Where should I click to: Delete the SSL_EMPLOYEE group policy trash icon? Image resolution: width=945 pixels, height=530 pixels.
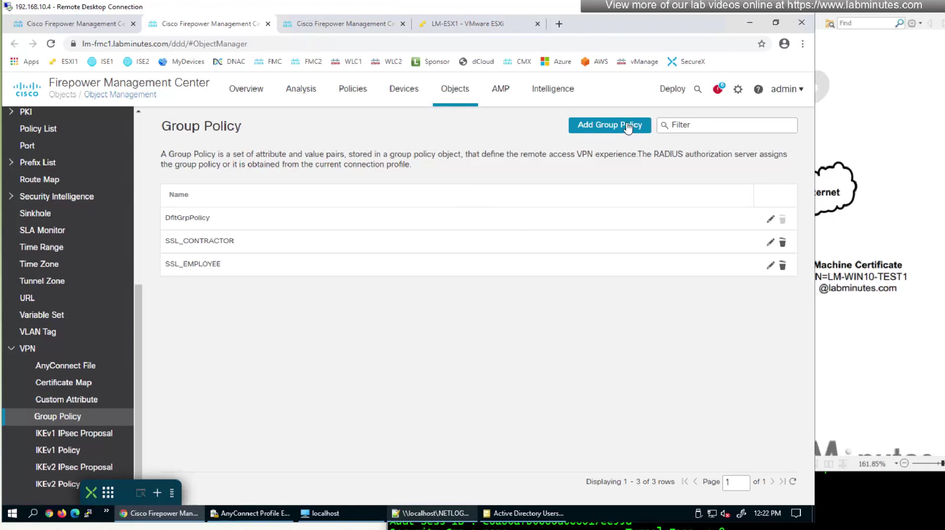click(782, 265)
